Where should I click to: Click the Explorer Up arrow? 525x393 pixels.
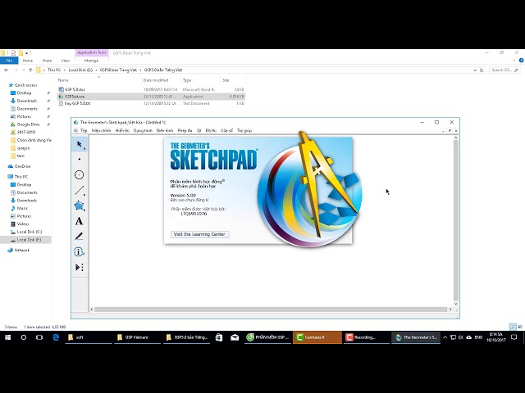click(30, 70)
